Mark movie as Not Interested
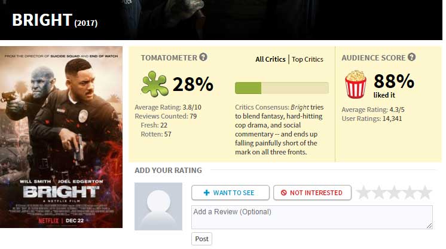The width and height of the screenshot is (446, 249). 312,193
